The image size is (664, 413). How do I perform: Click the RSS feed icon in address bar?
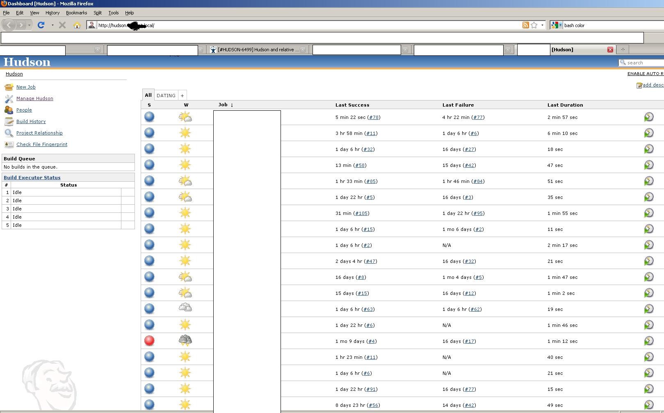525,25
